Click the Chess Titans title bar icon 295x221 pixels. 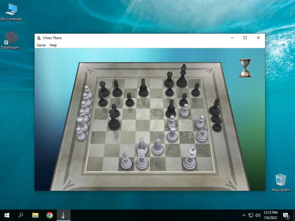pyautogui.click(x=39, y=38)
